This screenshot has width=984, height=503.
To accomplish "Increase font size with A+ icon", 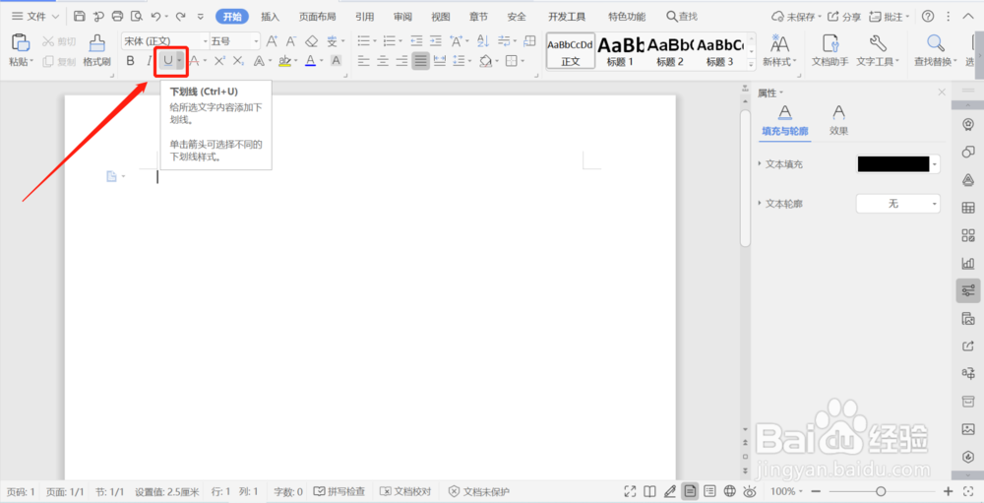I will [x=272, y=41].
